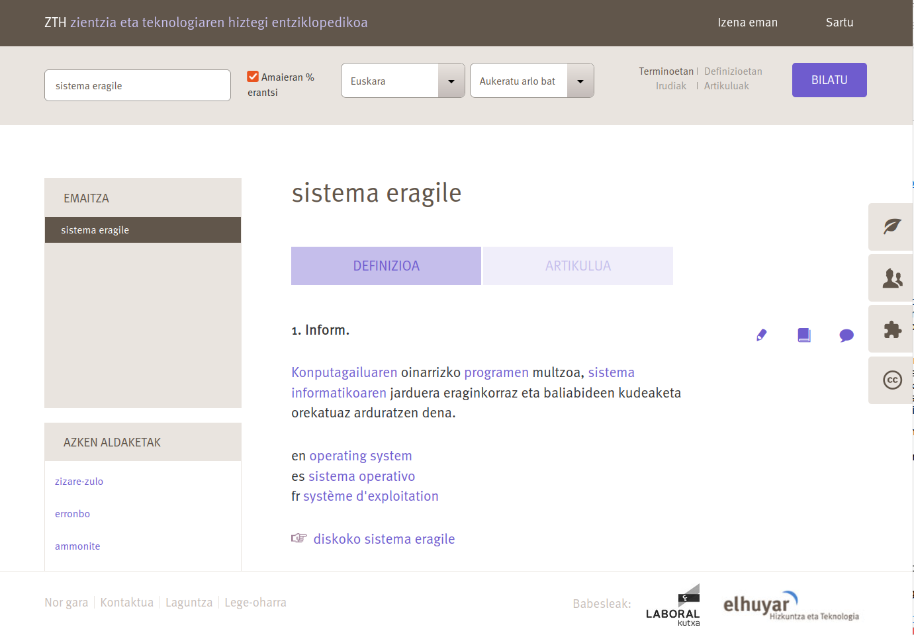Open 'zizare-zulo' in recent changes
The width and height of the screenshot is (914, 635).
(x=79, y=482)
